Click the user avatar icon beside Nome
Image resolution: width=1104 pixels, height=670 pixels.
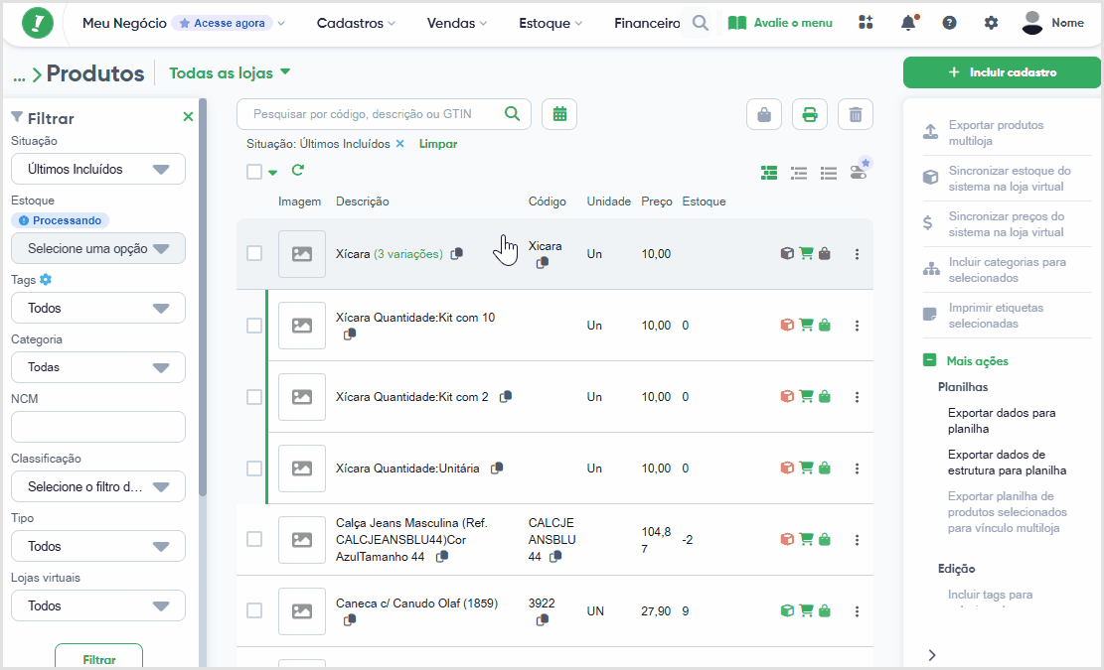(x=1032, y=23)
